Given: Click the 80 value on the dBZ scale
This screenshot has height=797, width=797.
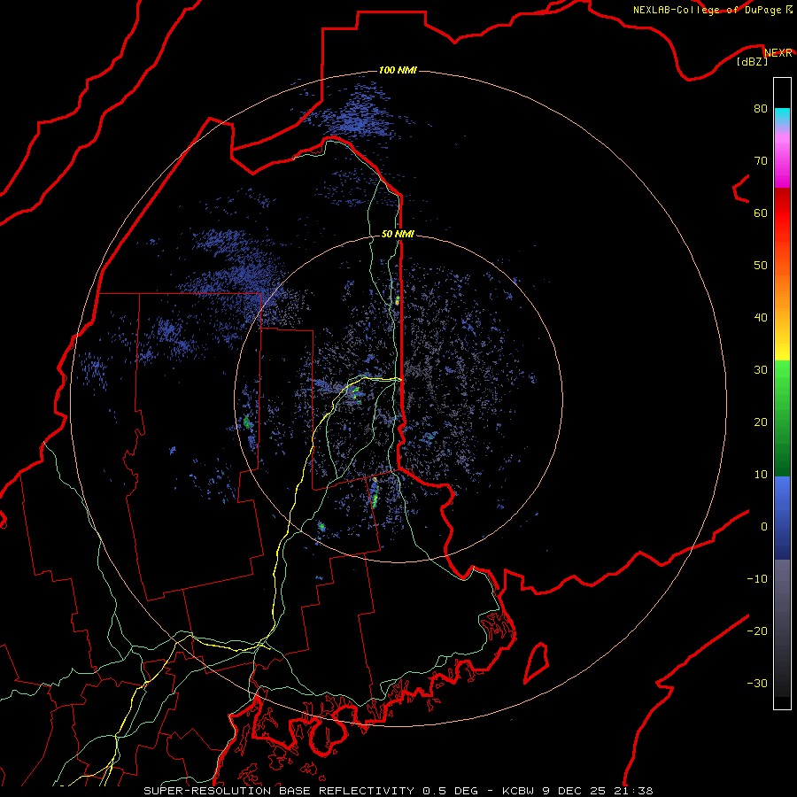Looking at the screenshot, I should pyautogui.click(x=761, y=108).
